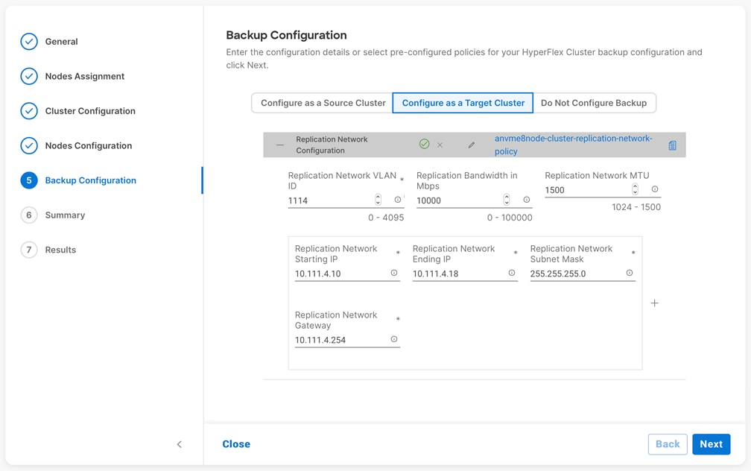Open the anvme8node-cluster-replication-network-policy link

(x=574, y=145)
